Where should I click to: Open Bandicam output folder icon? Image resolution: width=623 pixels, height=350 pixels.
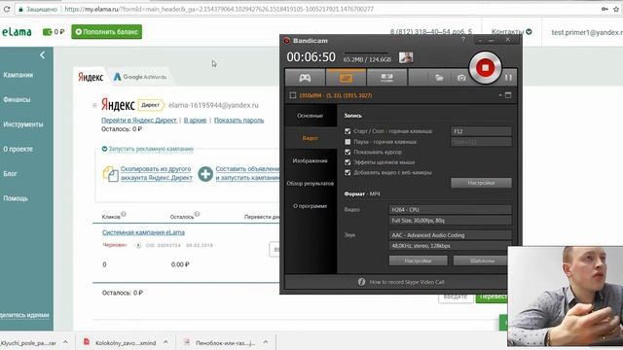439,78
